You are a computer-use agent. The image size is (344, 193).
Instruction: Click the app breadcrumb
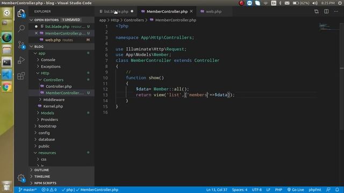click(103, 20)
